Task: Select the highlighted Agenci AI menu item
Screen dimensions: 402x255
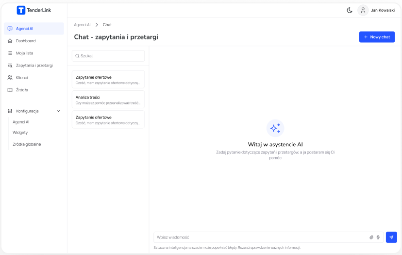Action: pyautogui.click(x=34, y=29)
